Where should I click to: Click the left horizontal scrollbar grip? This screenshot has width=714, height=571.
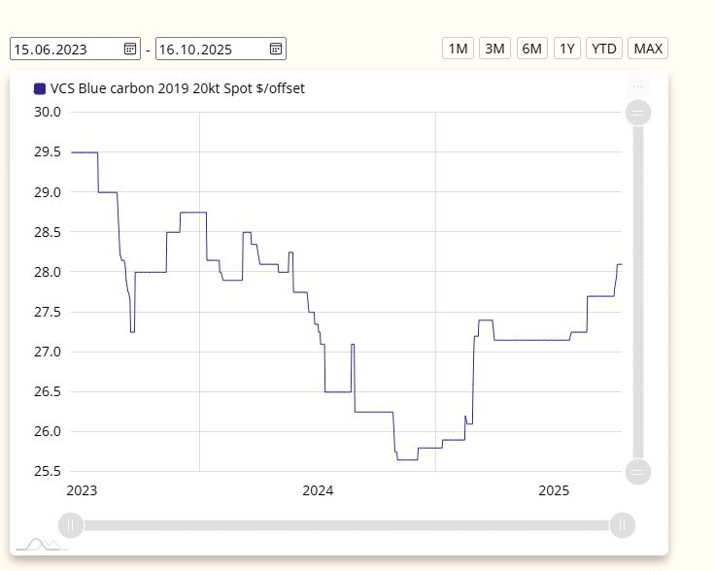coord(70,525)
